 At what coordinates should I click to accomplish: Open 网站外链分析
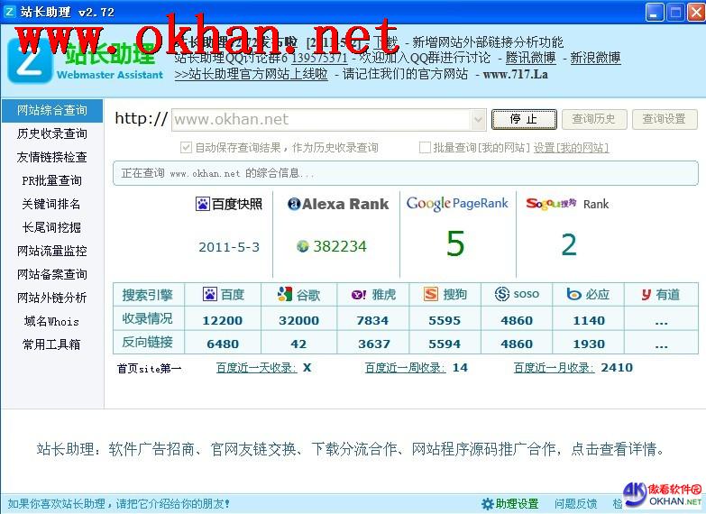point(52,298)
